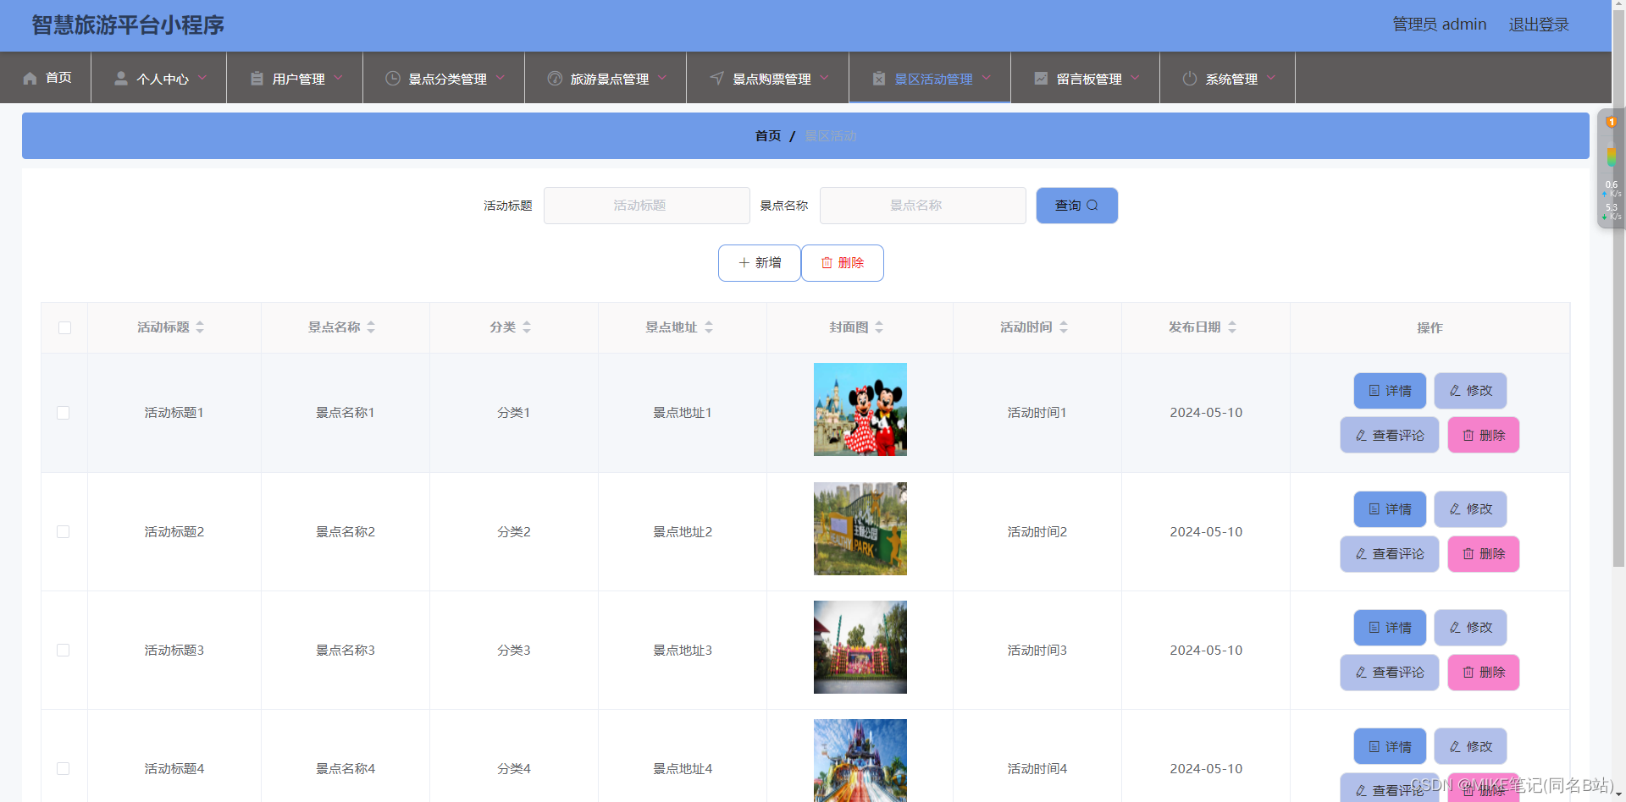The image size is (1626, 802).
Task: Check the row checkbox for 活动标题4
Action: [64, 768]
